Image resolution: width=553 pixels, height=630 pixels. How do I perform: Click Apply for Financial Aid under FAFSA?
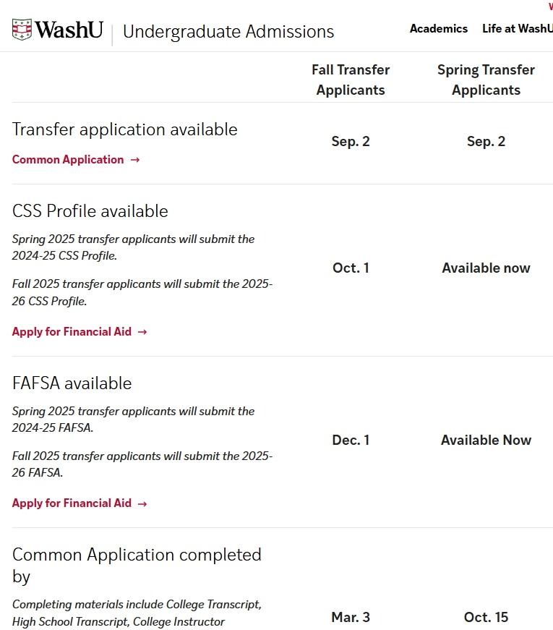point(72,503)
